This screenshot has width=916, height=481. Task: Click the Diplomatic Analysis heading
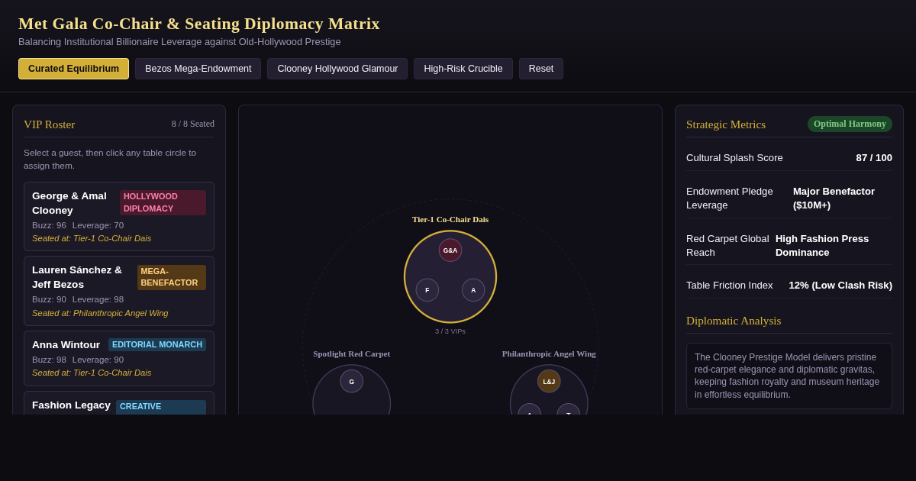click(x=734, y=321)
